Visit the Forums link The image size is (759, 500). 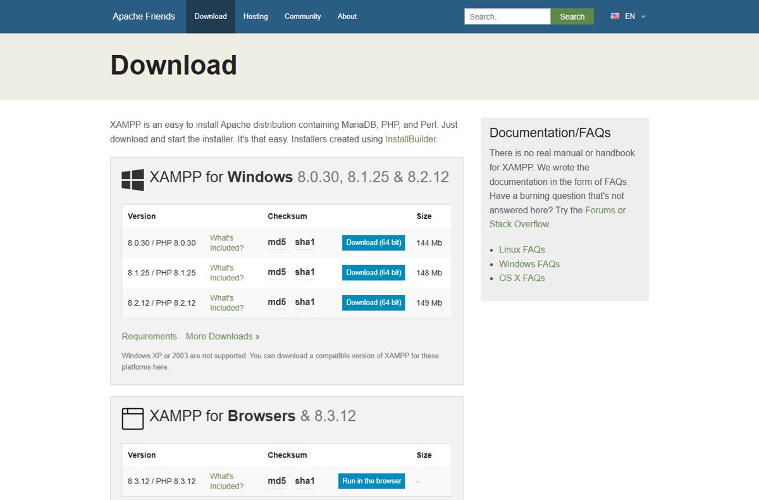(600, 210)
